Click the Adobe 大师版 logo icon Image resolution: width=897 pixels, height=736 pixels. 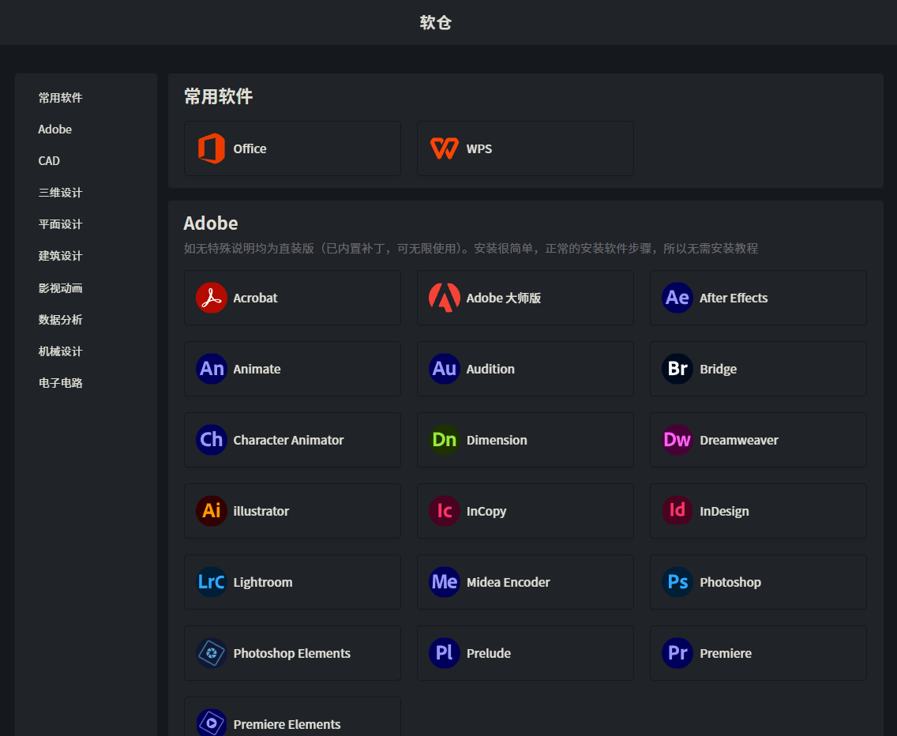[x=445, y=298]
